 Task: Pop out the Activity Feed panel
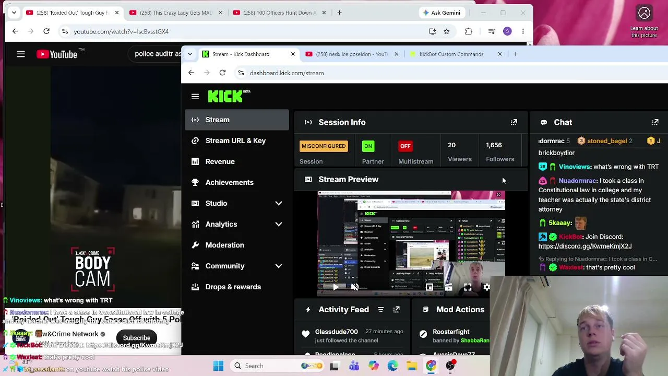397,310
